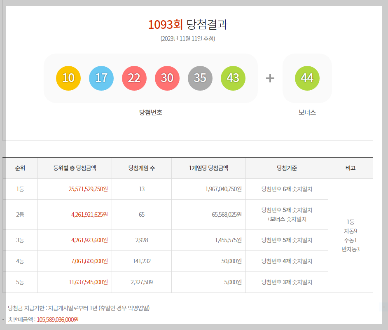This screenshot has width=388, height=330.
Task: Click the 당첨기준 column header
Action: [287, 168]
